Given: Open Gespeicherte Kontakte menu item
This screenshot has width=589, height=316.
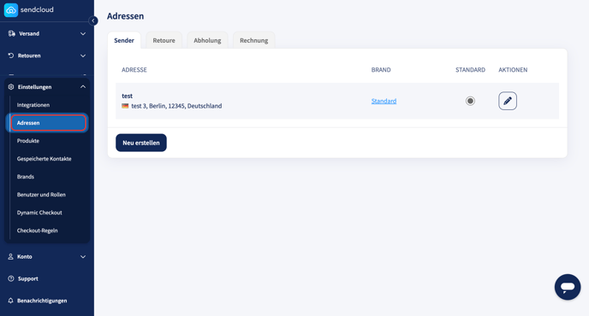Looking at the screenshot, I should coord(44,159).
